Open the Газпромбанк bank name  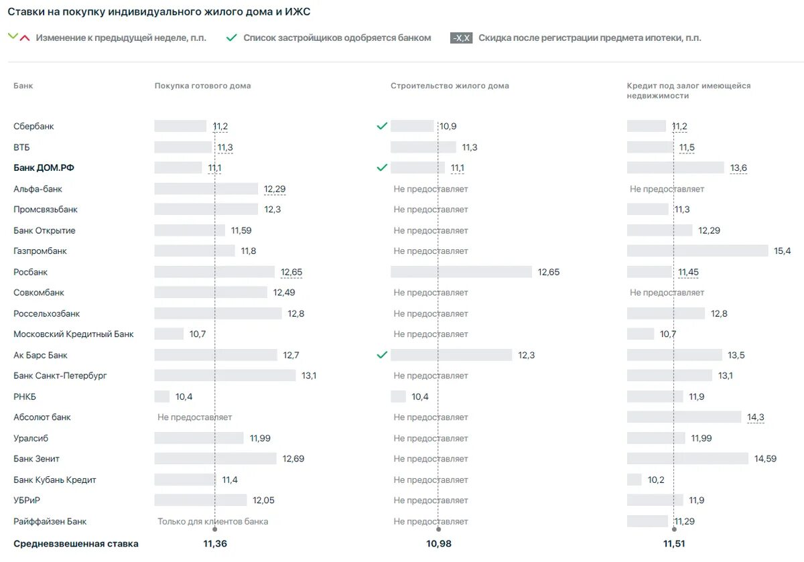[x=40, y=251]
